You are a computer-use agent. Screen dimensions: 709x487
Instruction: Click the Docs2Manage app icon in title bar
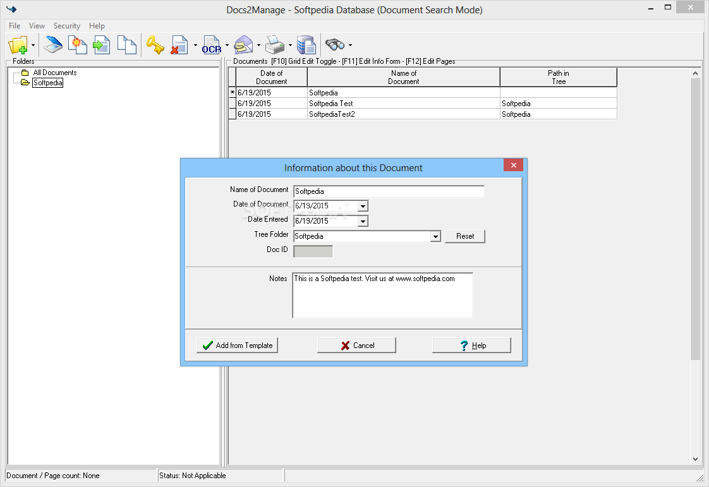(x=11, y=9)
